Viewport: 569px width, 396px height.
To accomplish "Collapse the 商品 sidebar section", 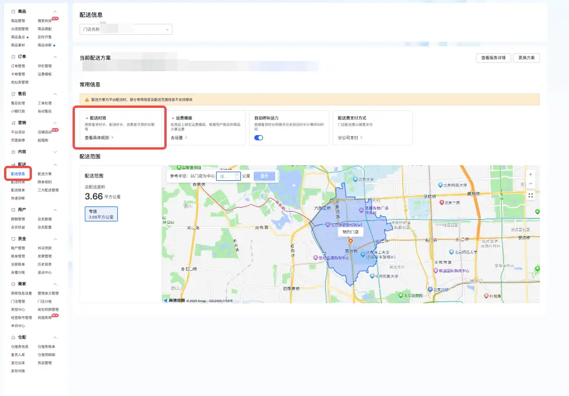I will [x=55, y=12].
